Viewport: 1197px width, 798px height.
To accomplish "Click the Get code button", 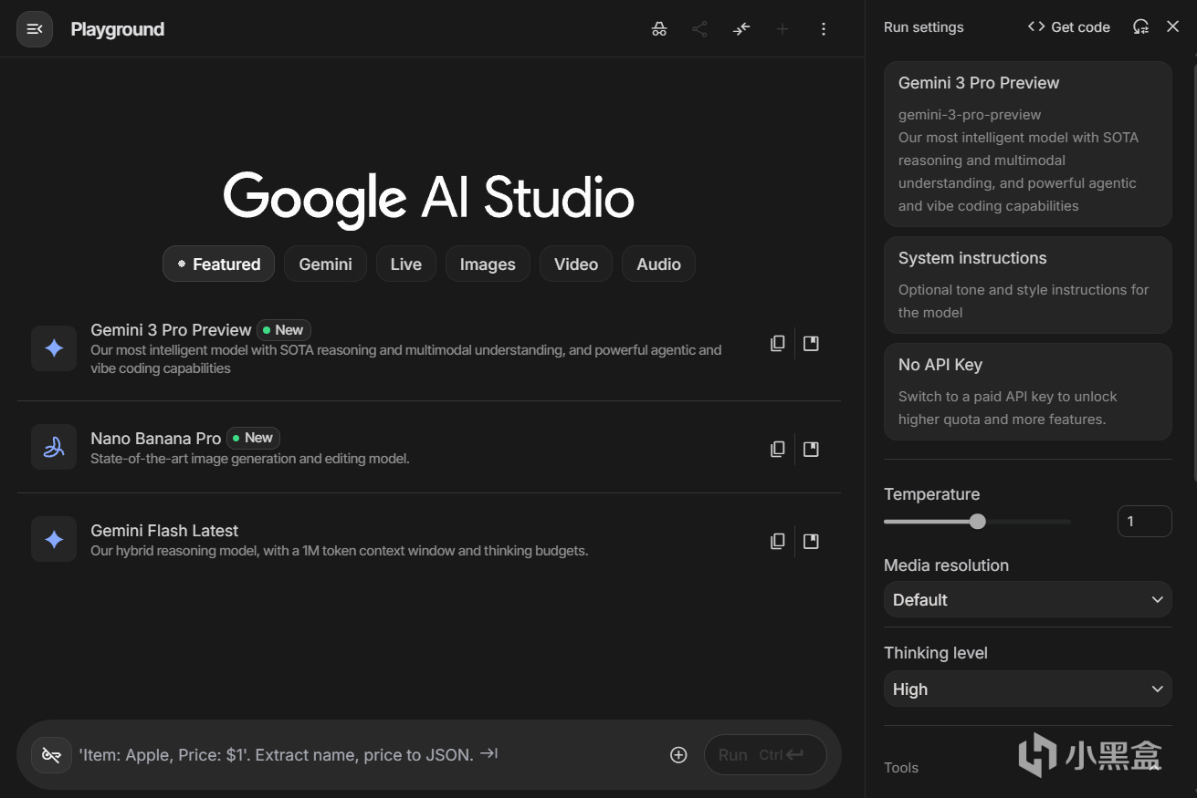I will coord(1068,27).
